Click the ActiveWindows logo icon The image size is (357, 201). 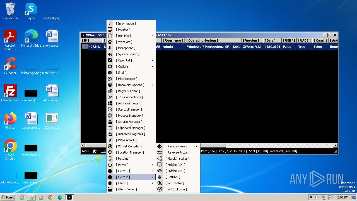110,103
